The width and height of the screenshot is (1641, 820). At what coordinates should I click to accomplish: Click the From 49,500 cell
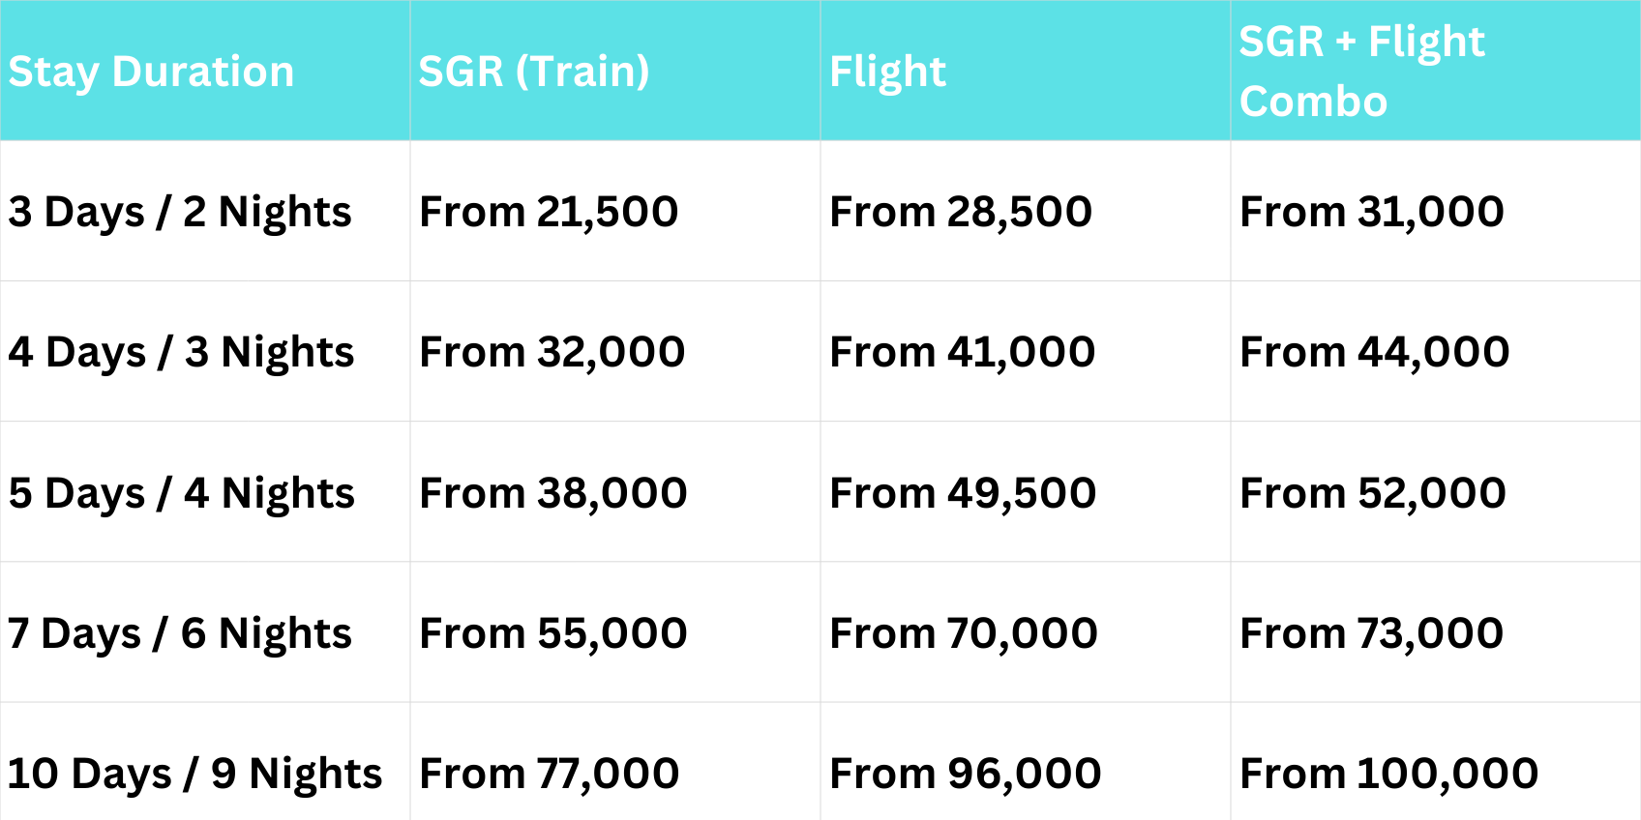tap(963, 493)
